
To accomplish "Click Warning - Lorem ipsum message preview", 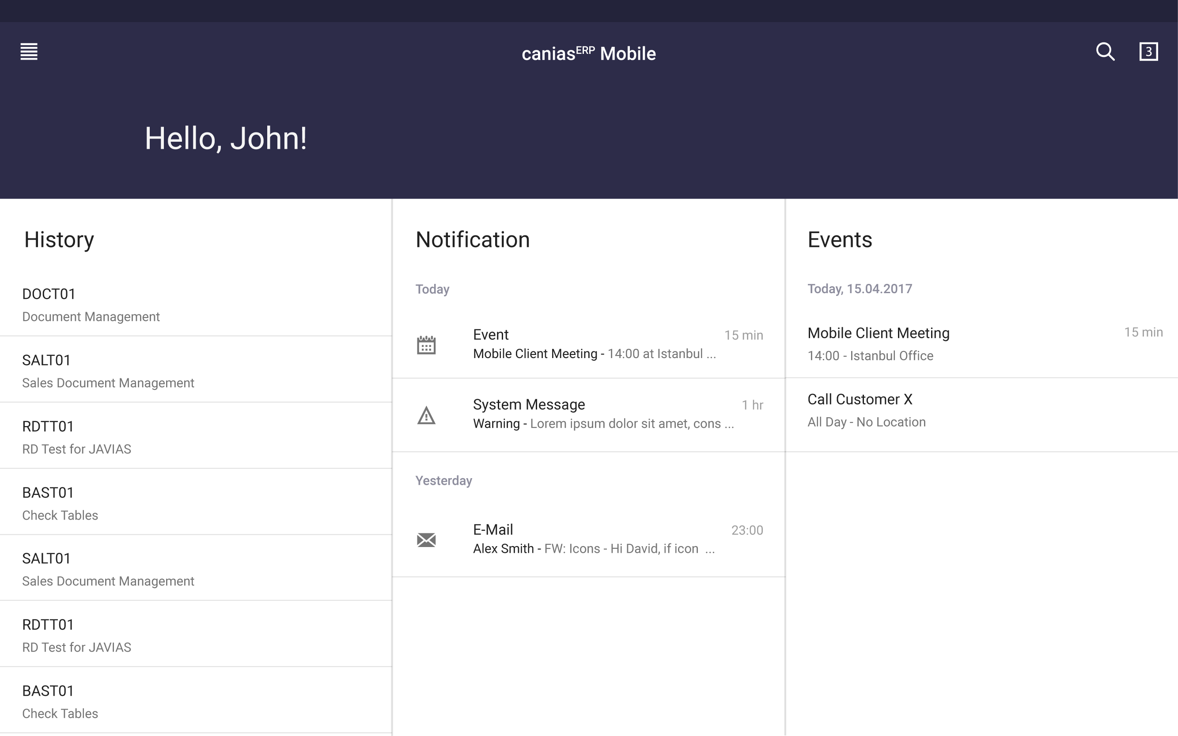I will click(x=603, y=423).
